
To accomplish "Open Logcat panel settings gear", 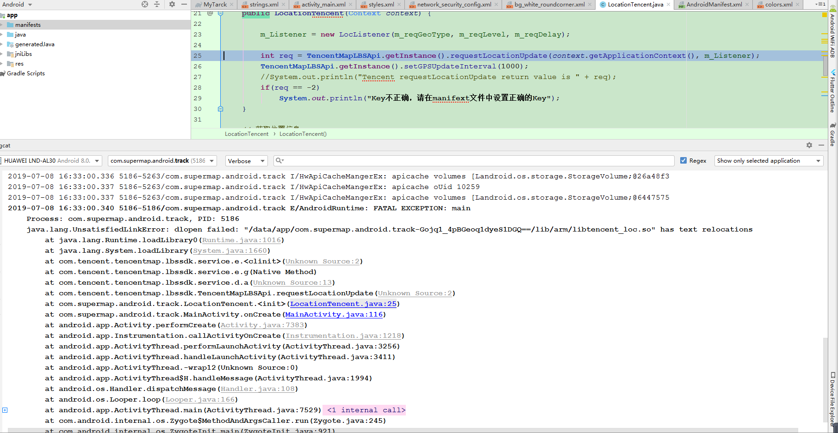I will tap(809, 145).
